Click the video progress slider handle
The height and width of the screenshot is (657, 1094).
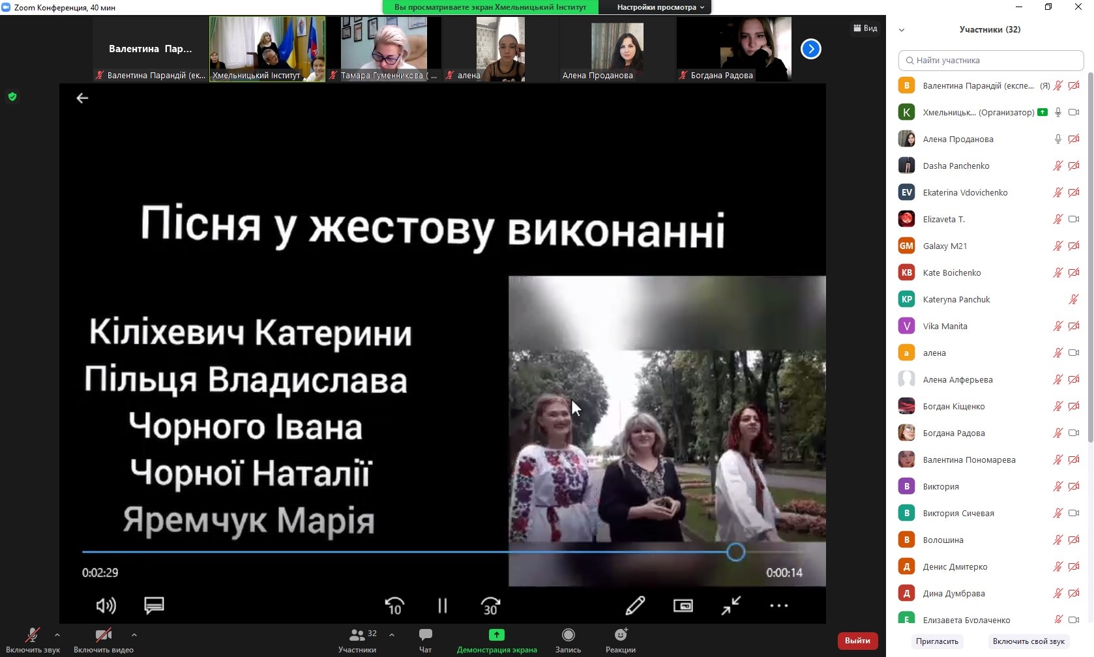point(735,552)
